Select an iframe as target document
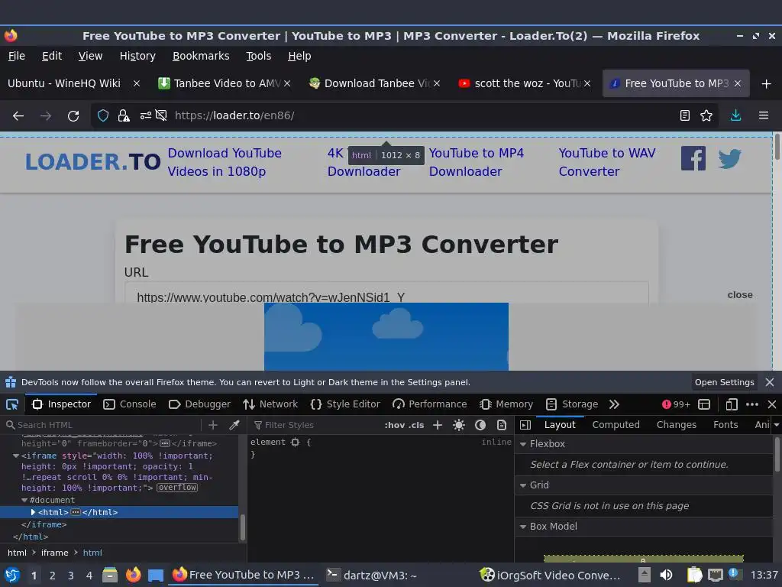Viewport: 782px width, 587px height. click(x=704, y=404)
